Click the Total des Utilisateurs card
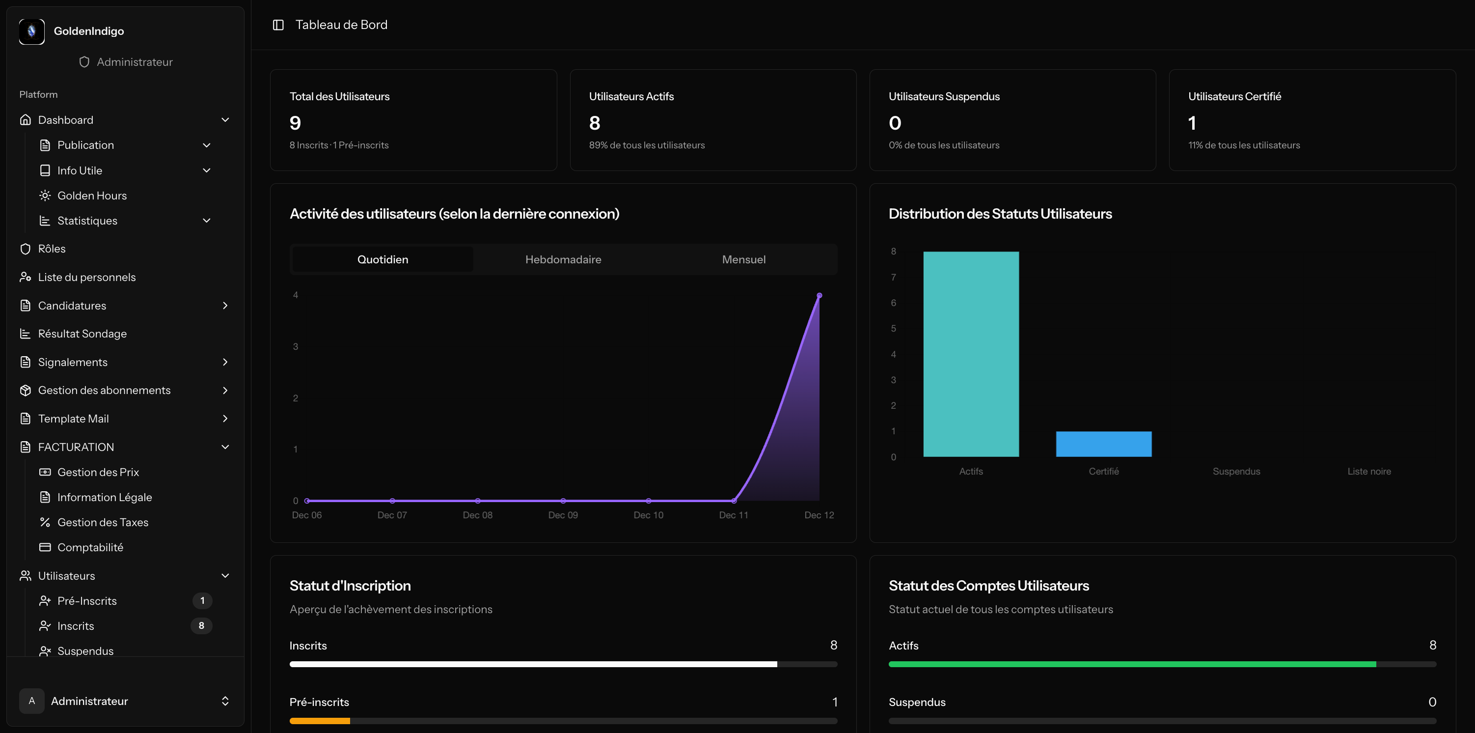Image resolution: width=1475 pixels, height=733 pixels. tap(413, 120)
